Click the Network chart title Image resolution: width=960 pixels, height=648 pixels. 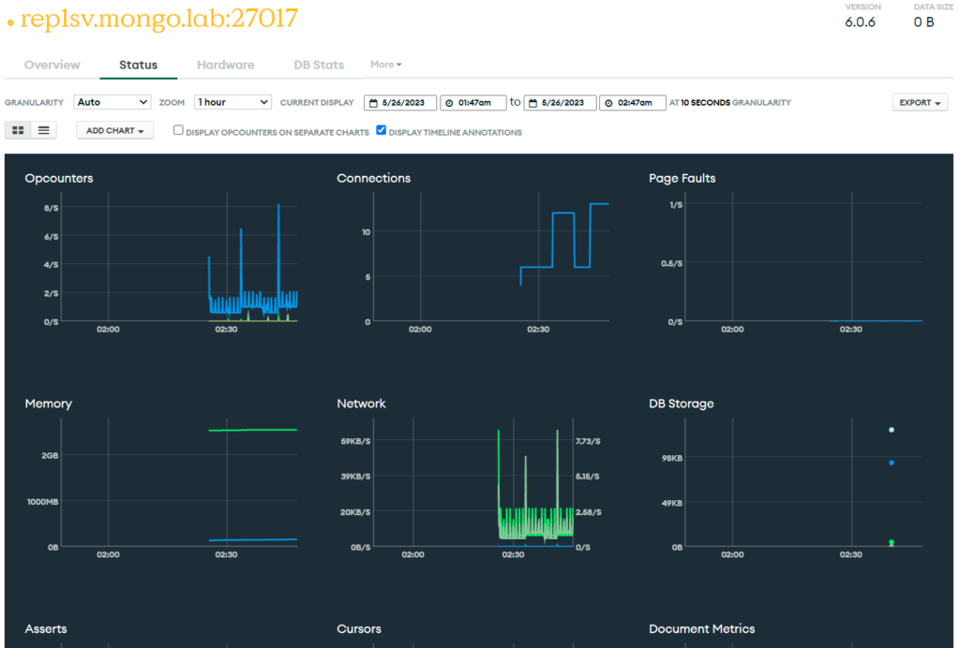click(361, 404)
